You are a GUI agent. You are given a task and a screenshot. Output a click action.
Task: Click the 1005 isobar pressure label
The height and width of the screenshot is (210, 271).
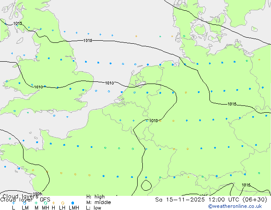[x=37, y=194]
